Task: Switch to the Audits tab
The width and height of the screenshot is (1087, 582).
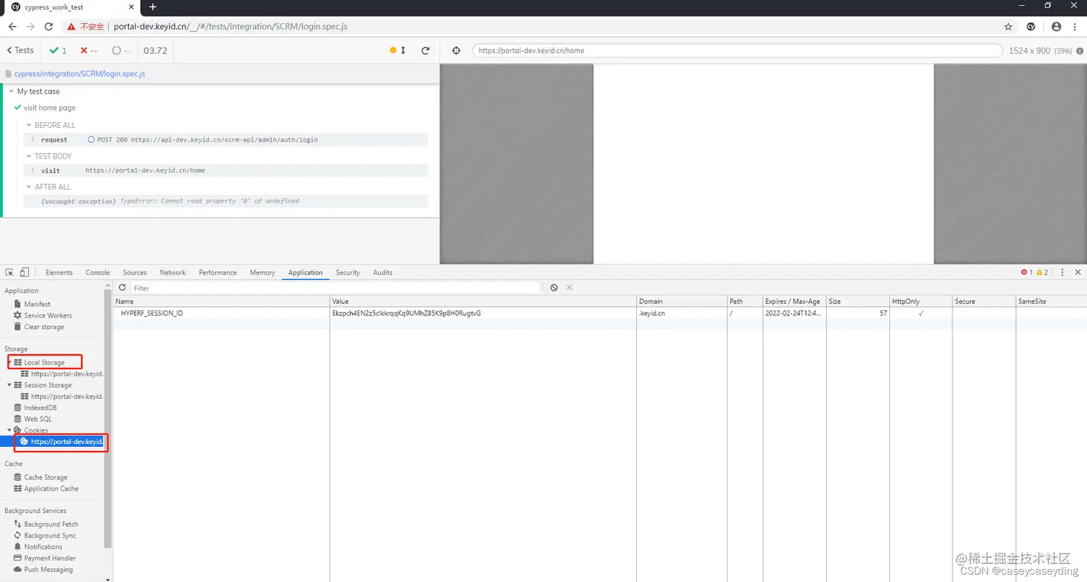Action: coord(382,272)
